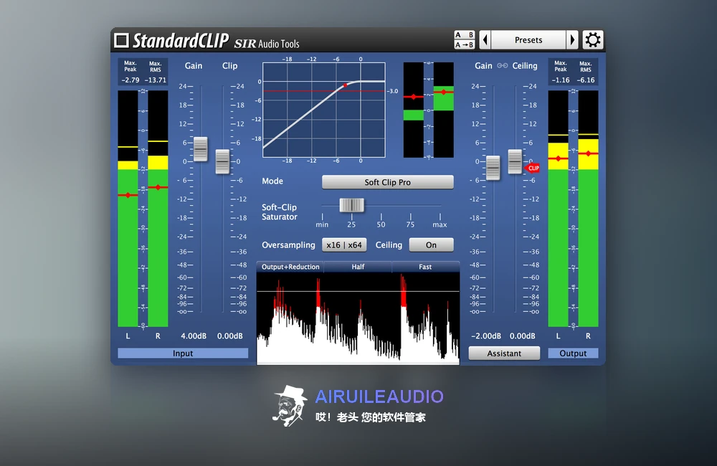Click the left input level meter
This screenshot has width=717, height=466.
(x=128, y=209)
